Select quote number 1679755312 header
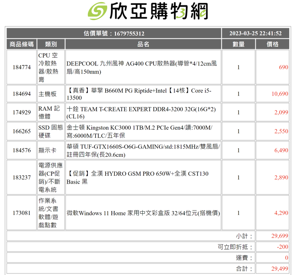The height and width of the screenshot is (275, 297). click(x=114, y=33)
